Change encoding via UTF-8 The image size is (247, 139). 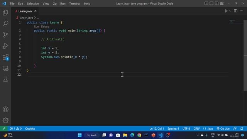click(186, 129)
